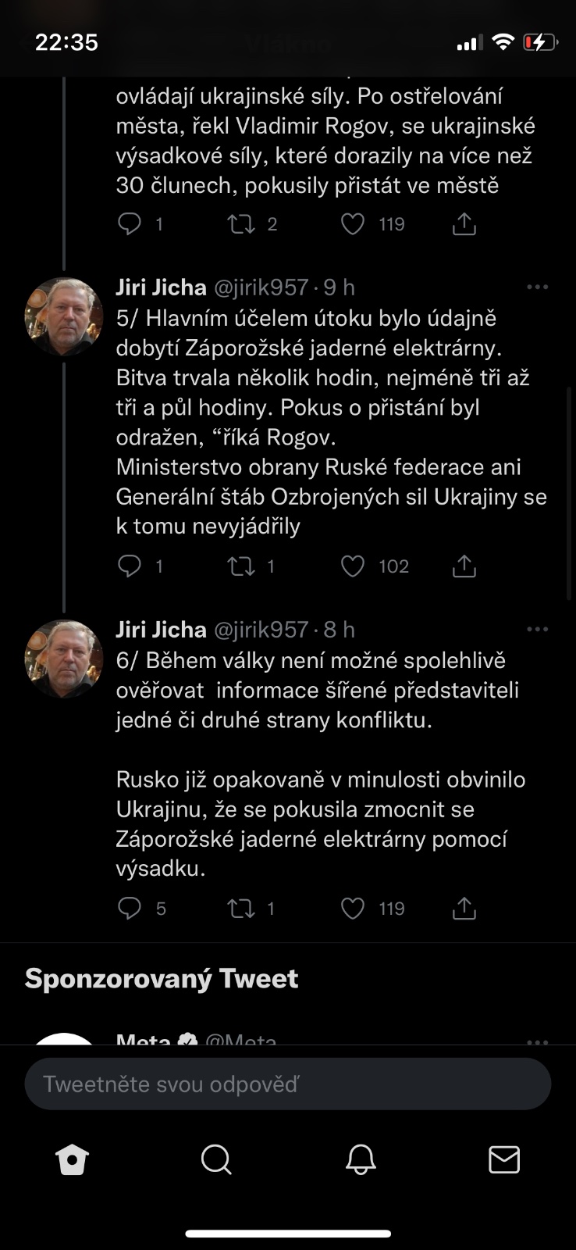Open the Messages envelope tab
This screenshot has height=1250, width=576.
click(504, 1160)
